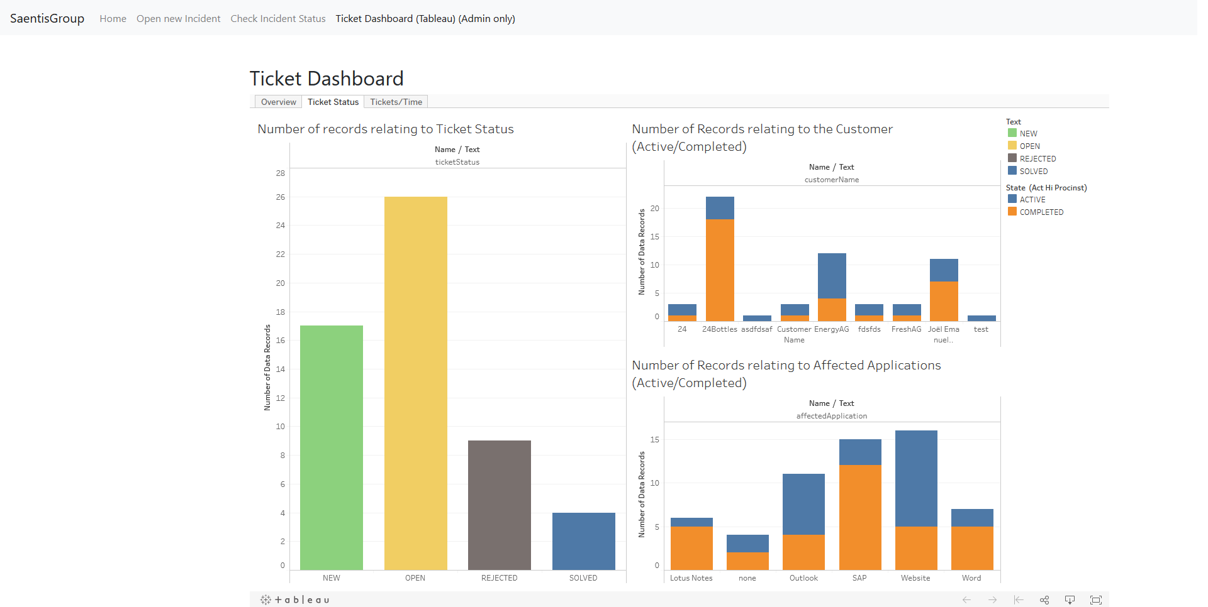Click the SOLVED axis label in status chart
1208x607 pixels.
pos(583,578)
